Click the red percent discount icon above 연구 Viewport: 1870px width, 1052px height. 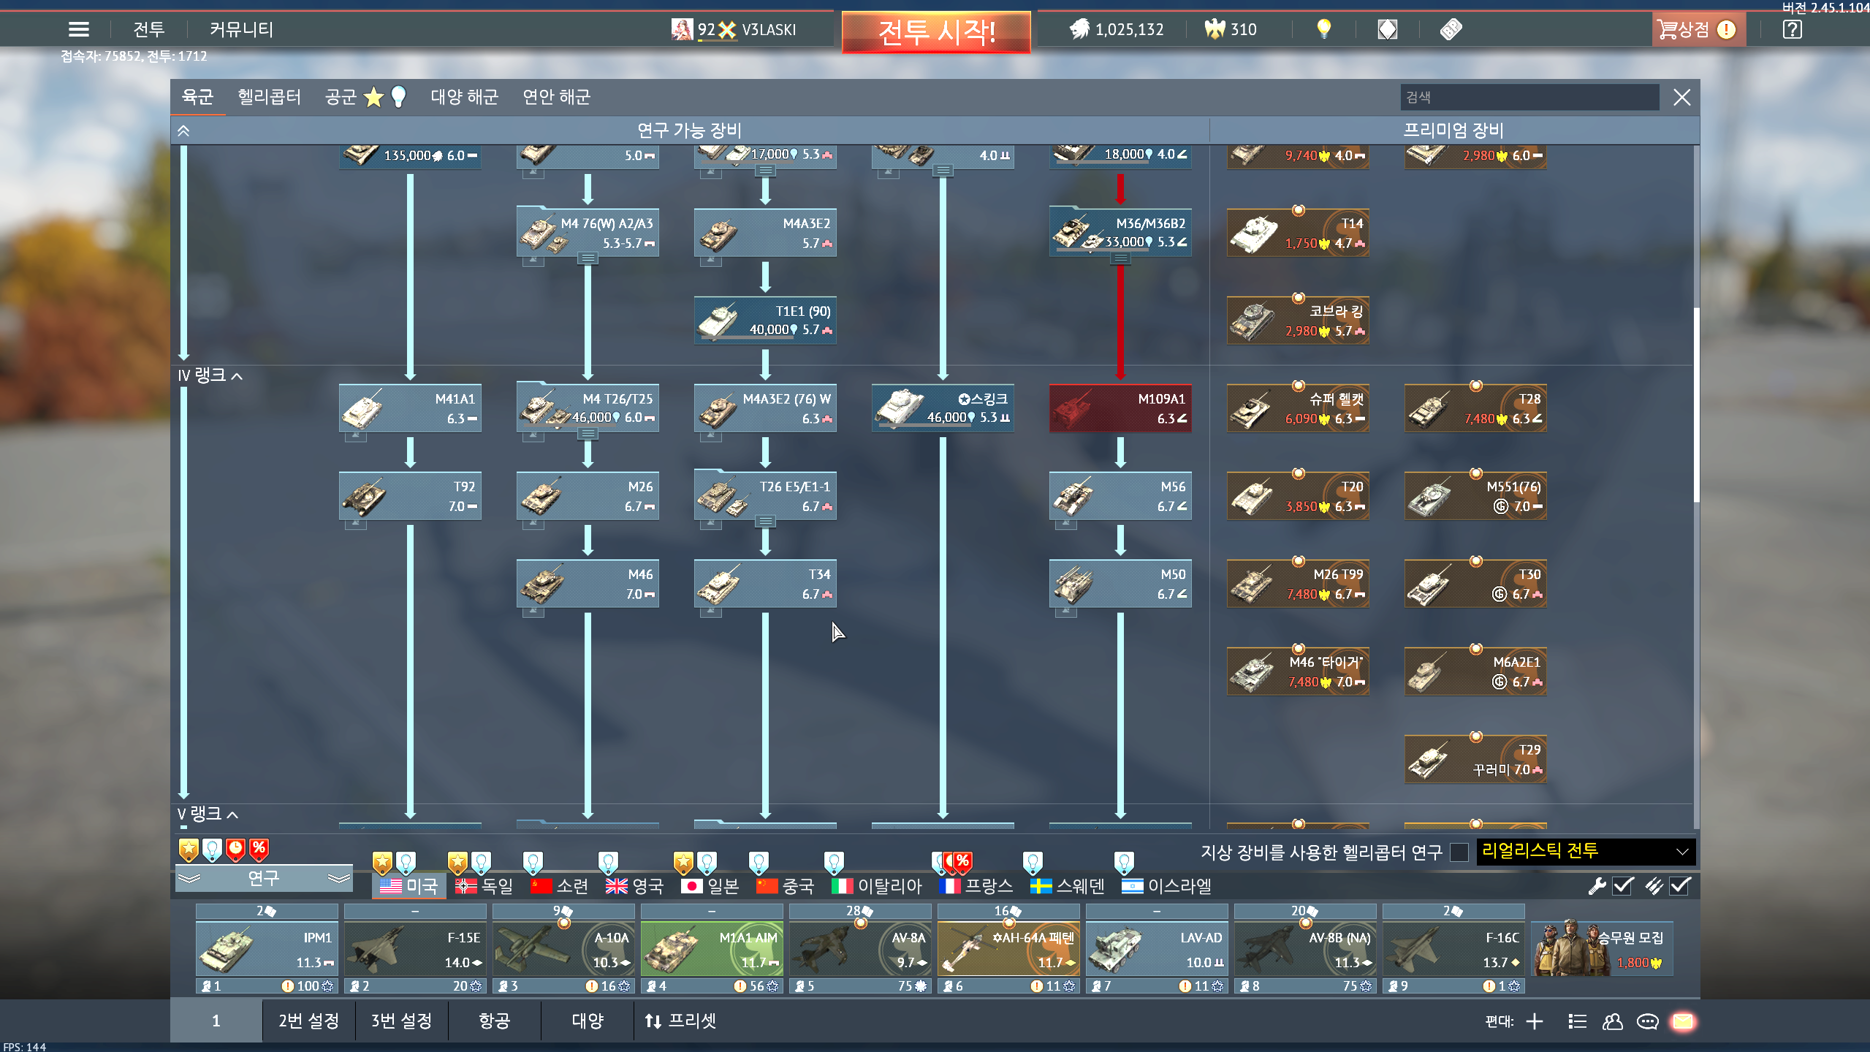259,849
